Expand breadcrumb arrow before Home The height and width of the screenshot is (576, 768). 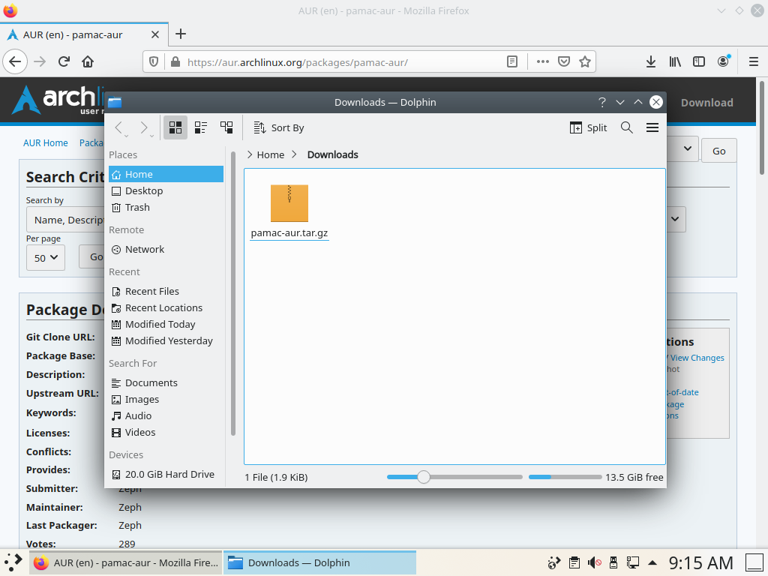coord(250,154)
